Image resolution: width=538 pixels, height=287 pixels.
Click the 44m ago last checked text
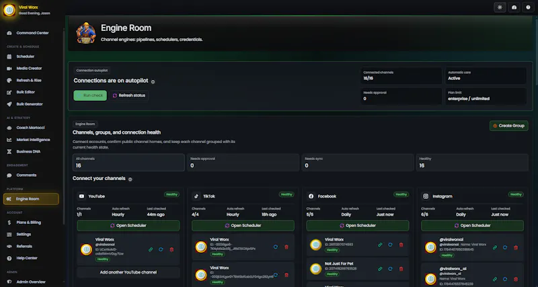[x=156, y=214]
